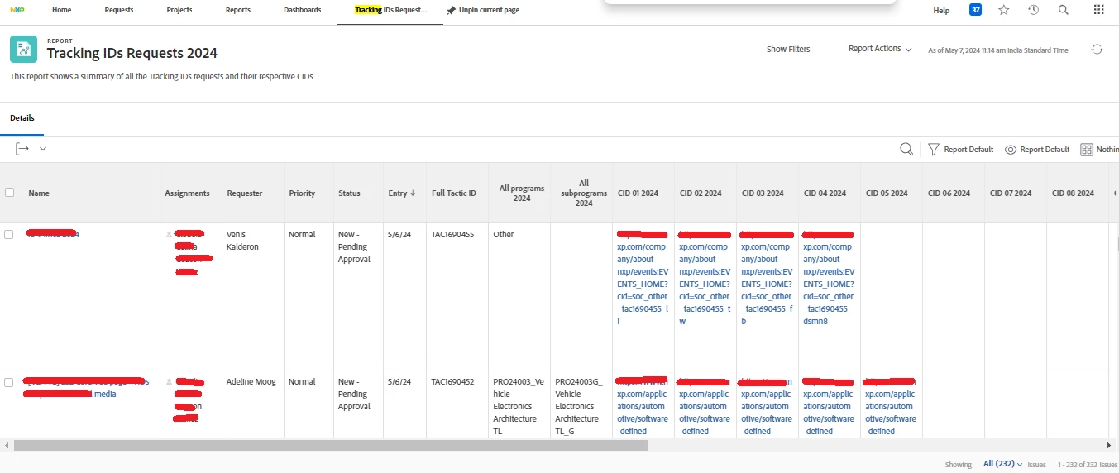Click the pin icon on Unpin current page

(x=451, y=10)
